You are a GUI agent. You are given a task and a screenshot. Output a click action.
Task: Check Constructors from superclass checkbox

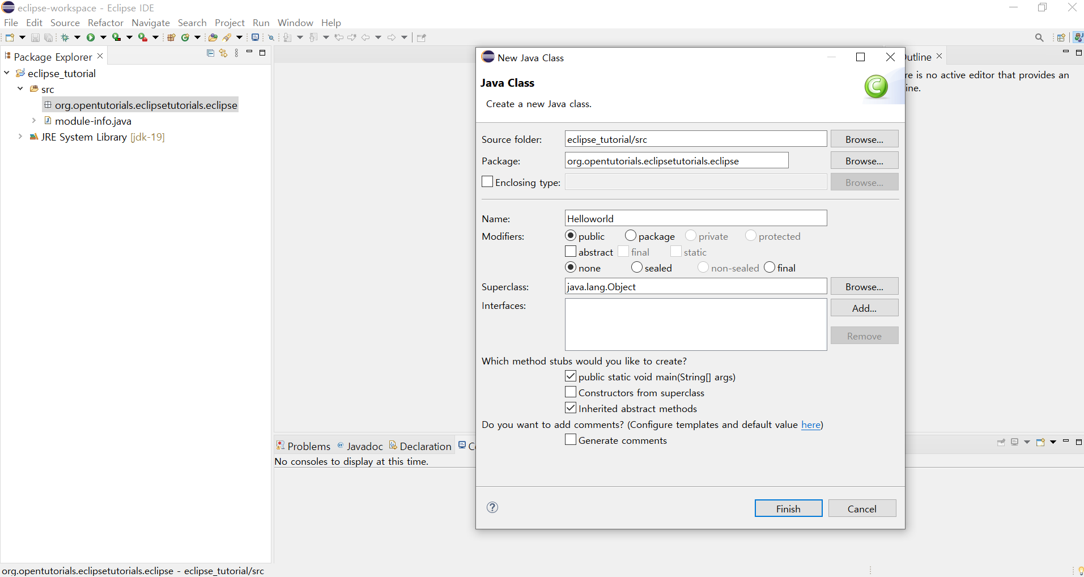571,392
